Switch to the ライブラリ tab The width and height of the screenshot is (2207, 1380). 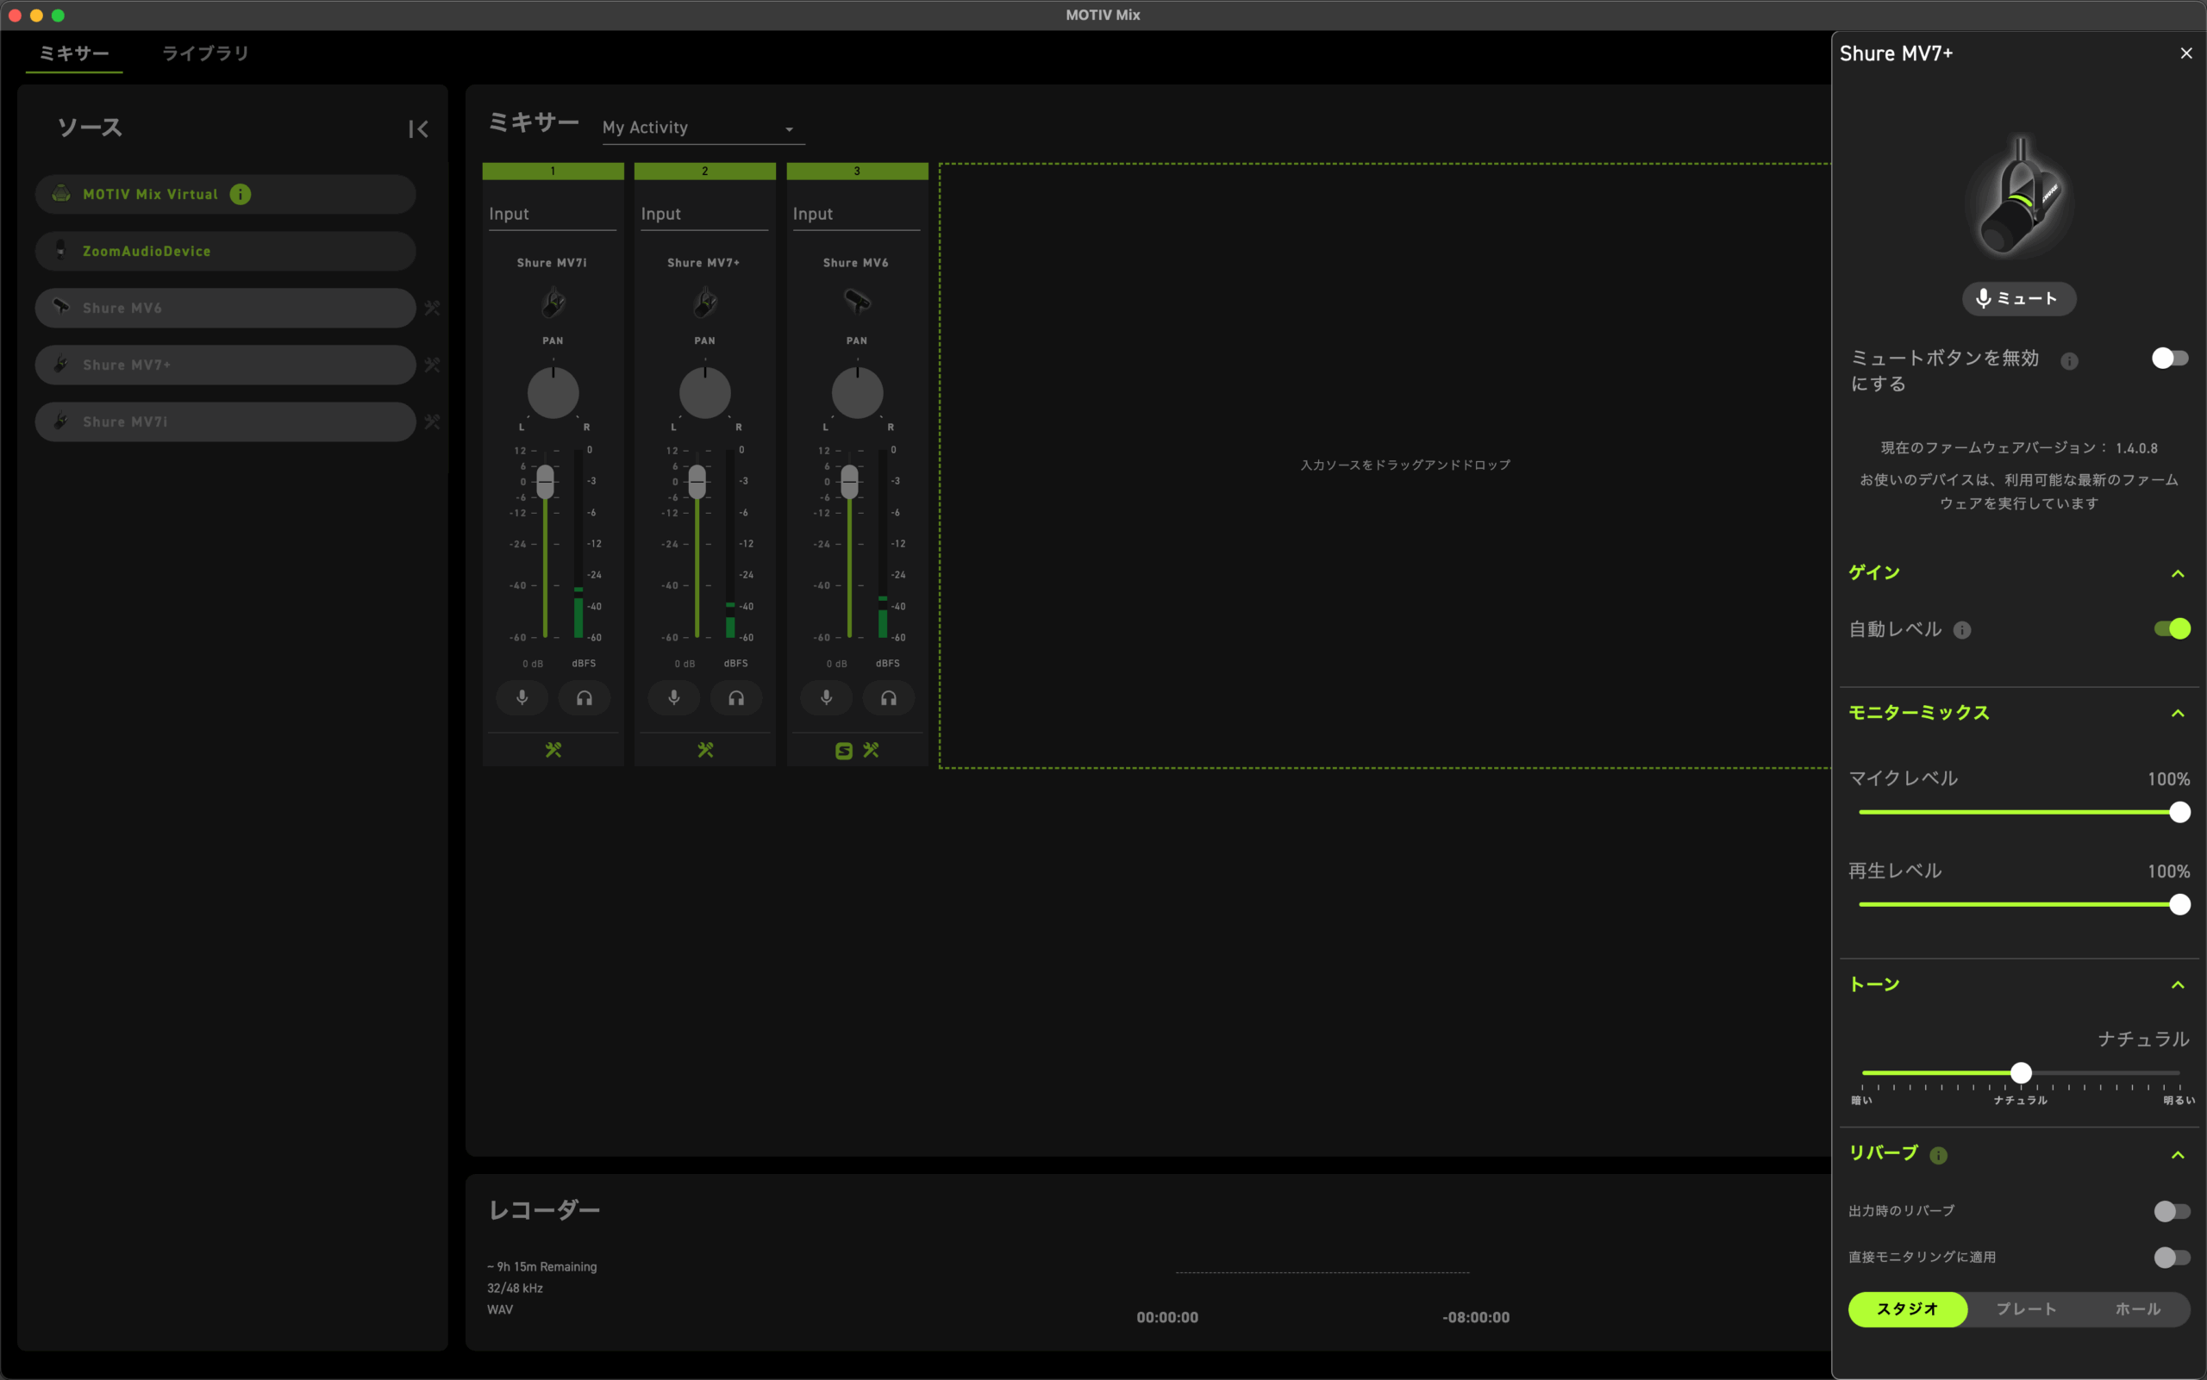(205, 53)
